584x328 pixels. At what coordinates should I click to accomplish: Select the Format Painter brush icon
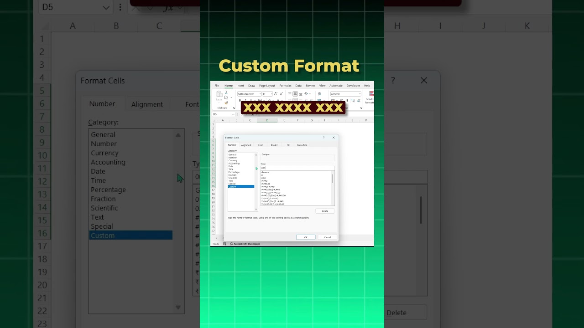pyautogui.click(x=226, y=102)
